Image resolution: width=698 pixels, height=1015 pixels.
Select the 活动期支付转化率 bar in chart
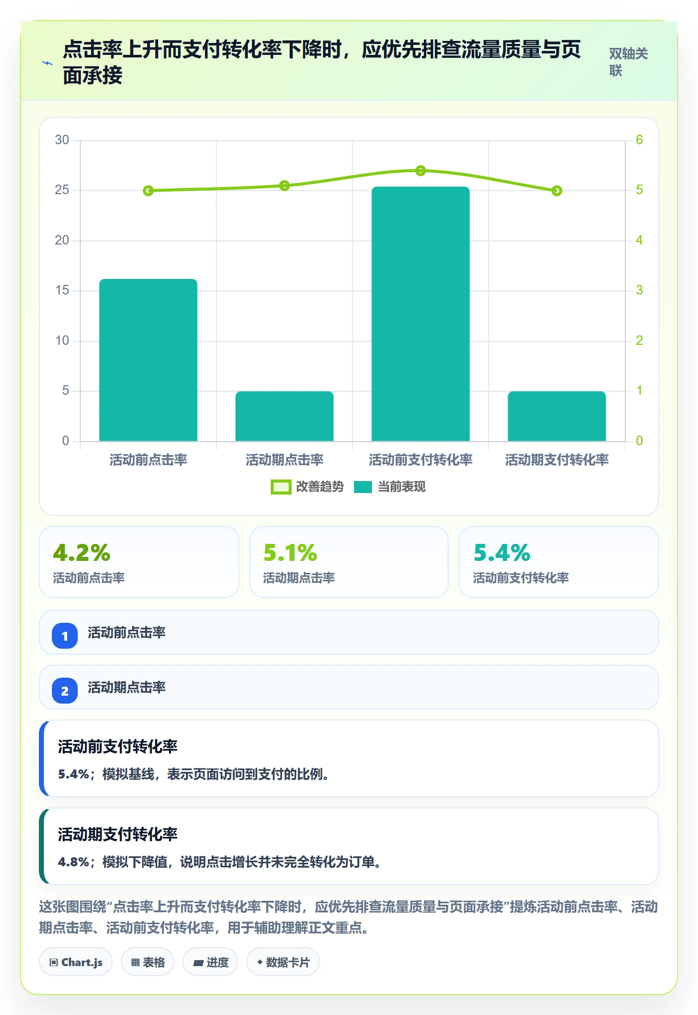556,416
